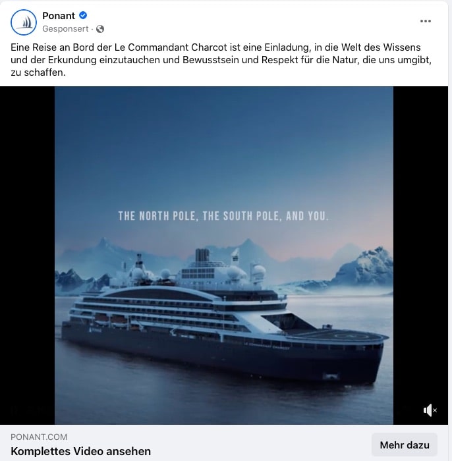Screen dimensions: 452x461
Task: Click the cruise ship in the video
Action: [223, 321]
